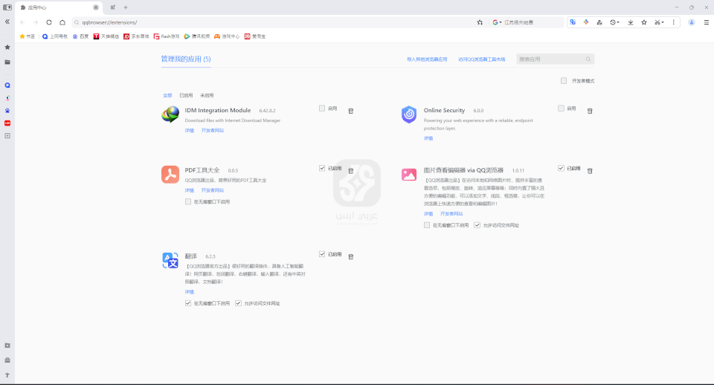Check incognito mode box for PDF工具大全
This screenshot has height=385, width=714.
point(188,201)
